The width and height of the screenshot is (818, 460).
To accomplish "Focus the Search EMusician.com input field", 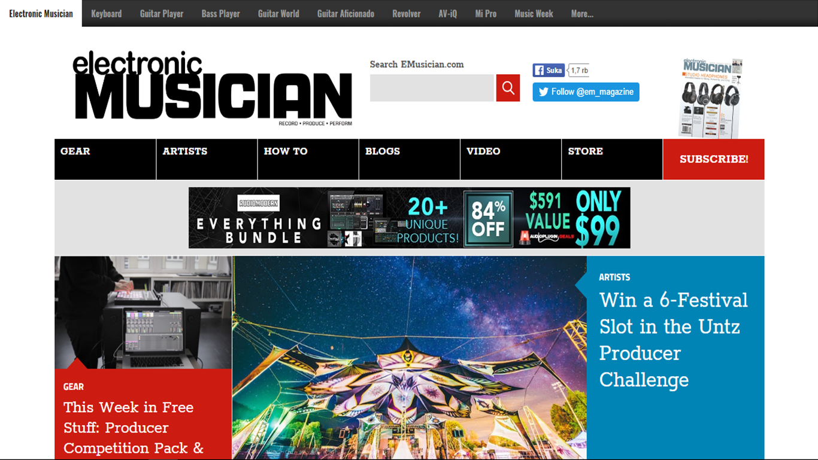I will [x=432, y=88].
